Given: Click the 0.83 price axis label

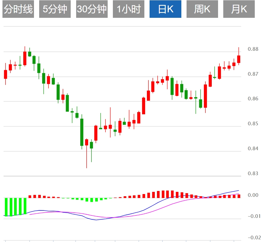Looking at the screenshot, I should [253, 173].
